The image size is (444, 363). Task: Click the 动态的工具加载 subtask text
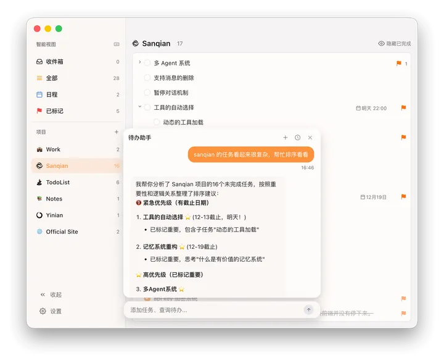pos(183,122)
